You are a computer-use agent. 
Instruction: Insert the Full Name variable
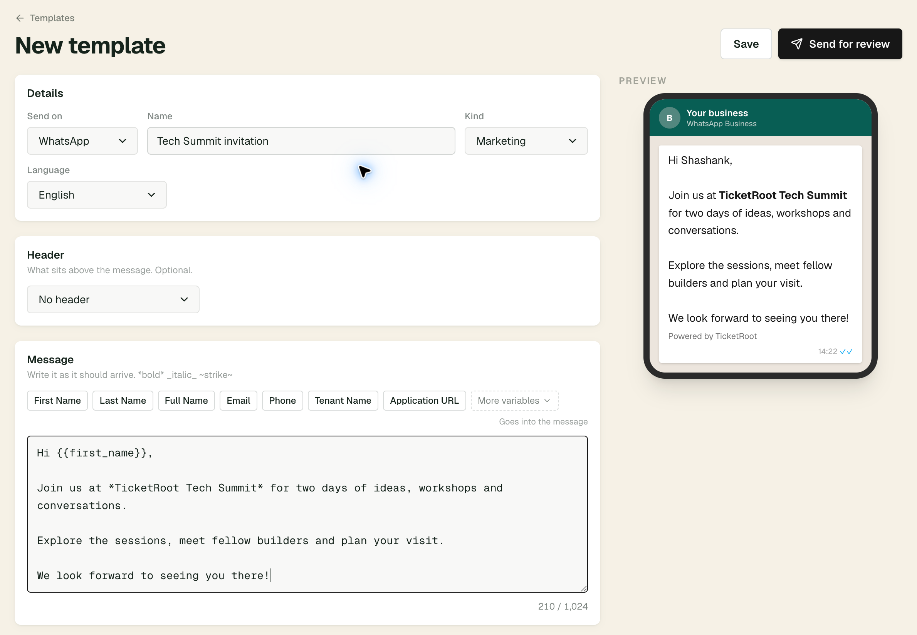pyautogui.click(x=186, y=400)
